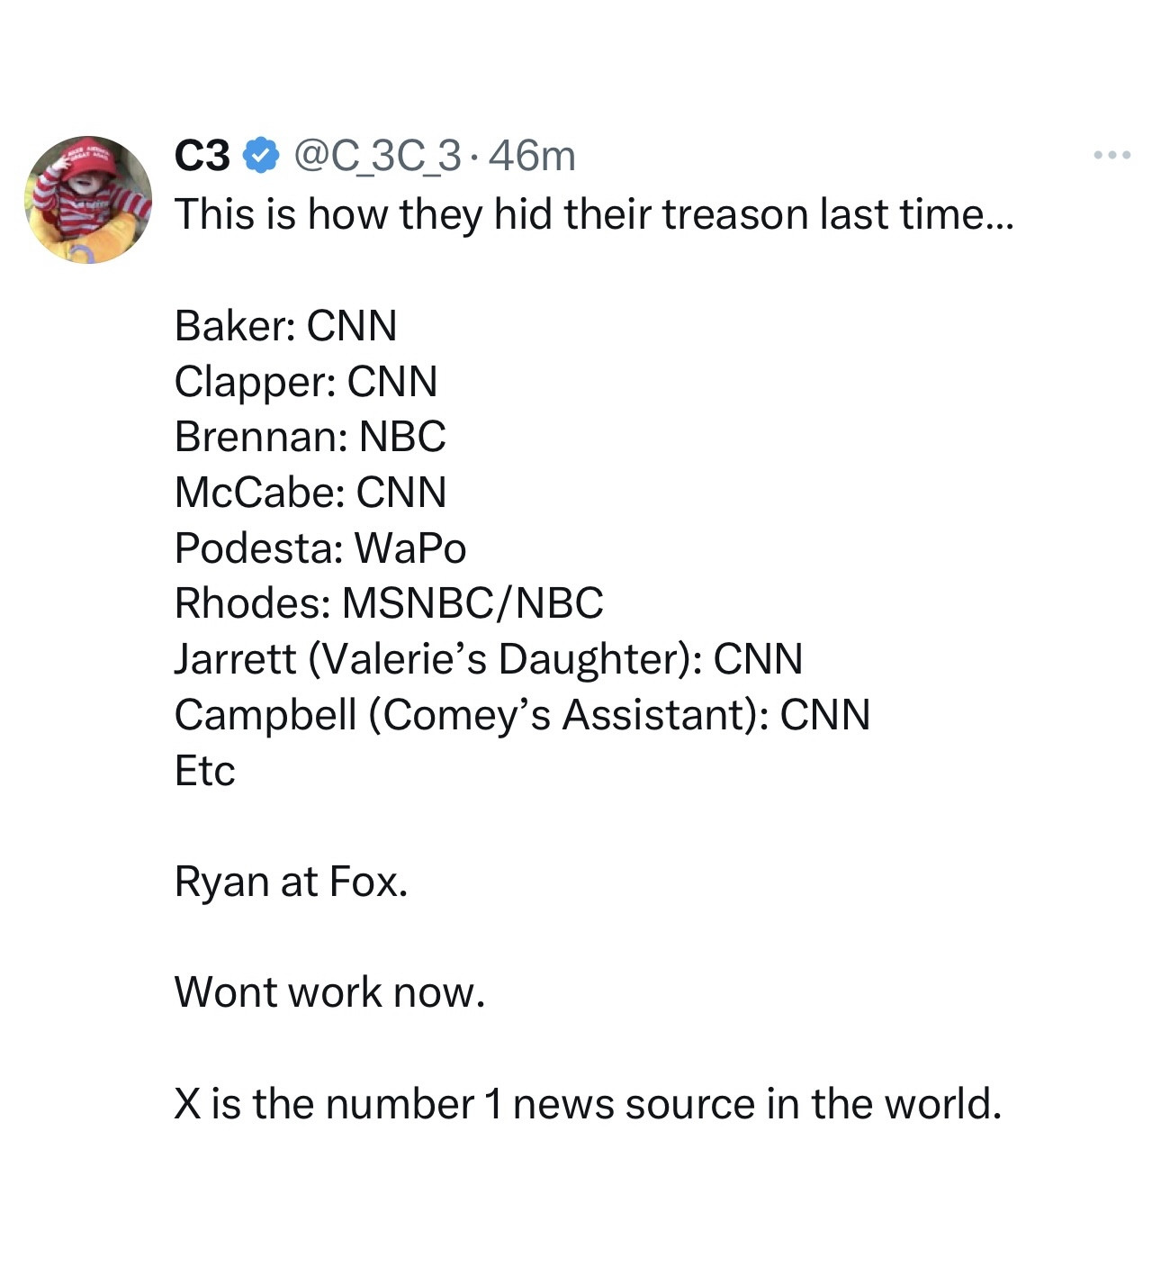Click the 'Etc' text
Viewport: 1161px width, 1267px height.
point(204,771)
